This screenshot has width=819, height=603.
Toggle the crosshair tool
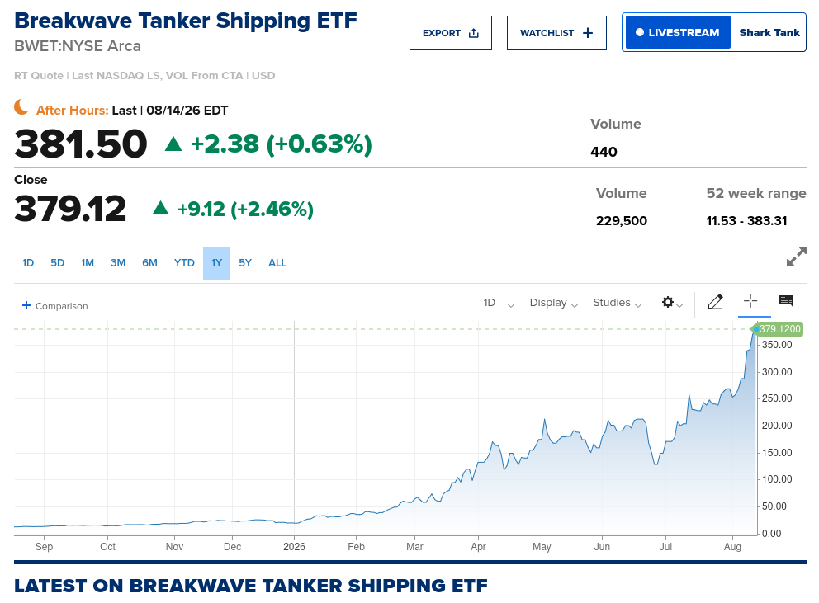(x=750, y=301)
